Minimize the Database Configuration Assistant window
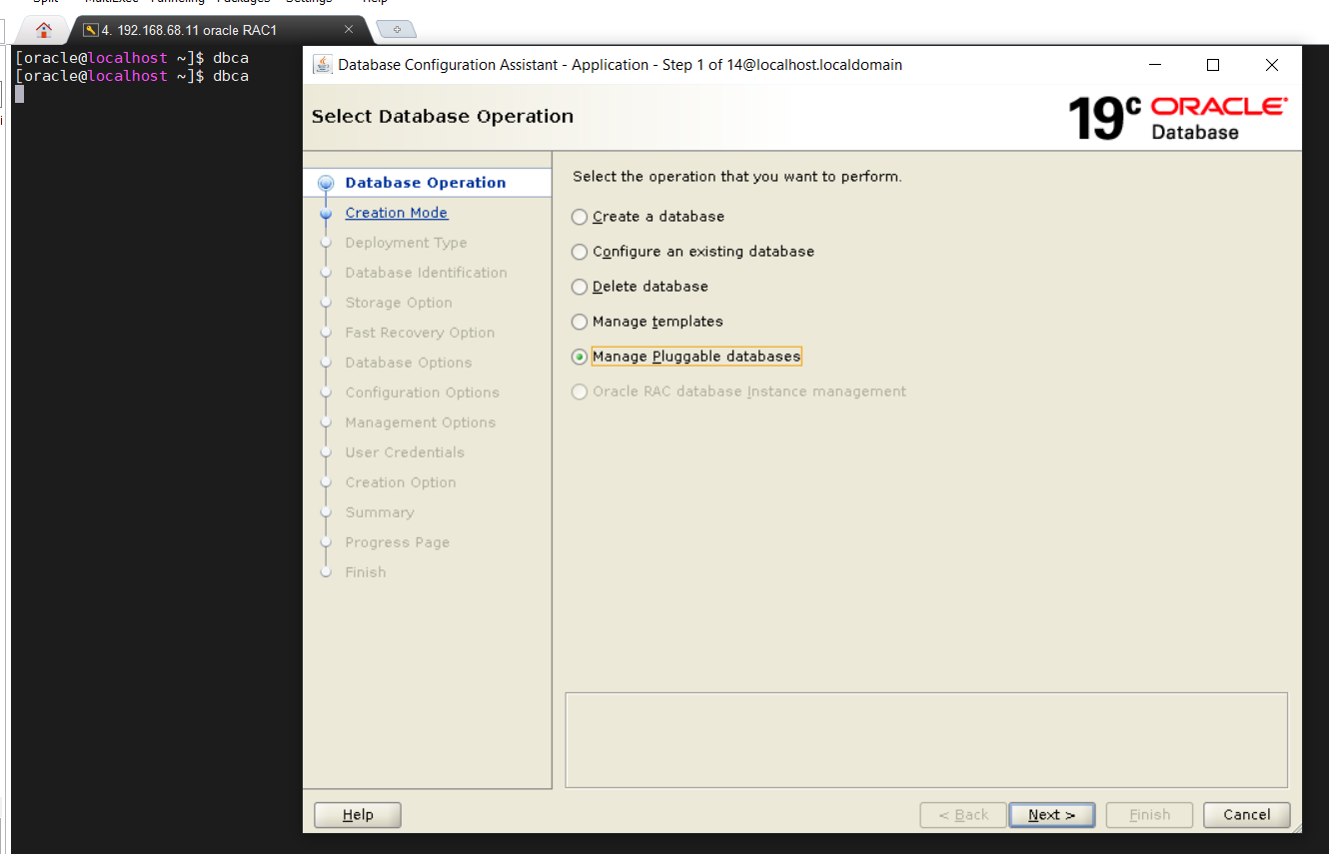Screen dimensions: 1329x854 click(1155, 65)
